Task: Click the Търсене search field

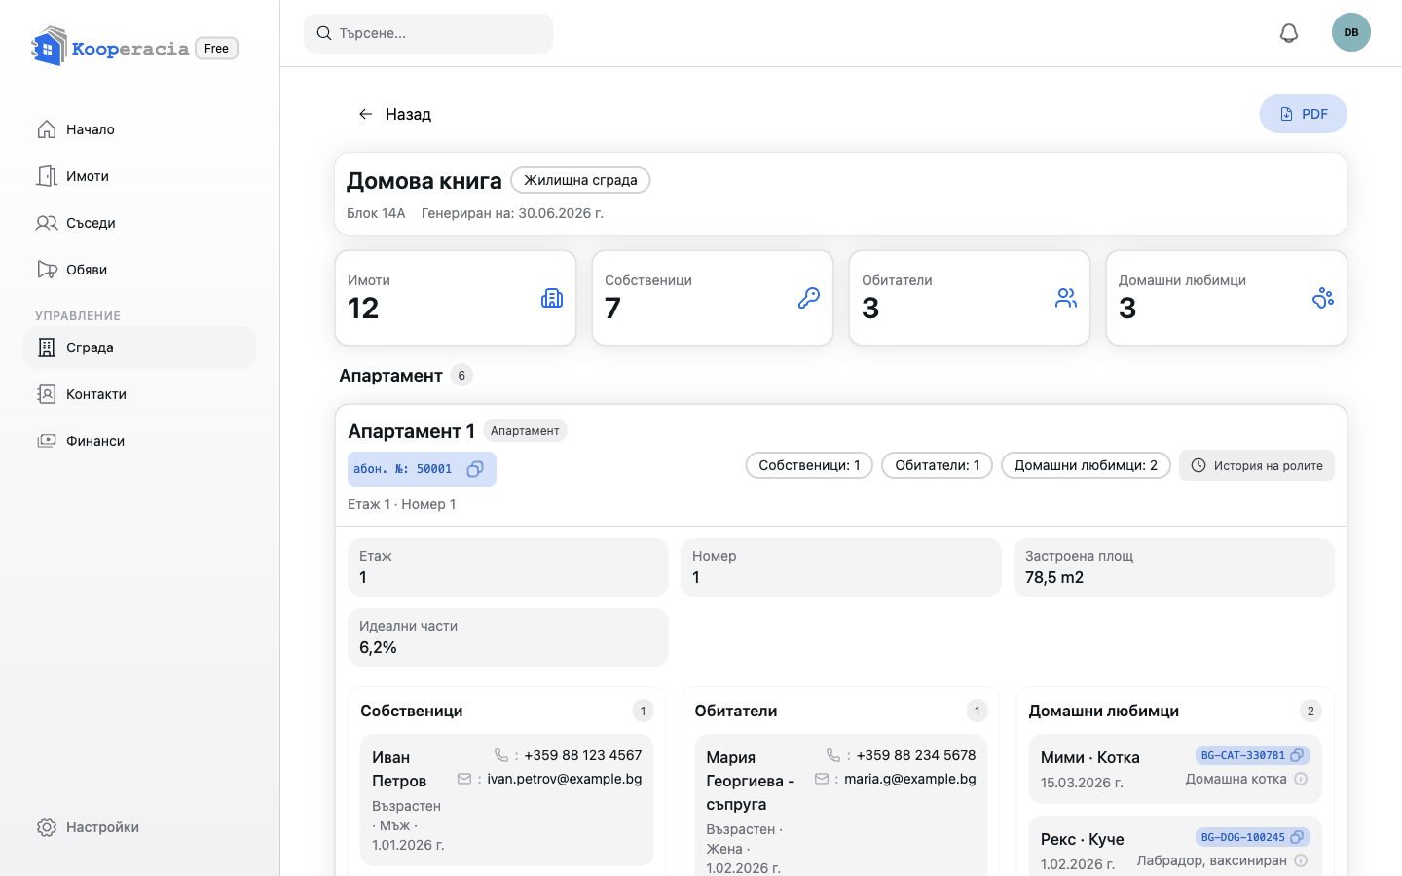Action: click(428, 33)
